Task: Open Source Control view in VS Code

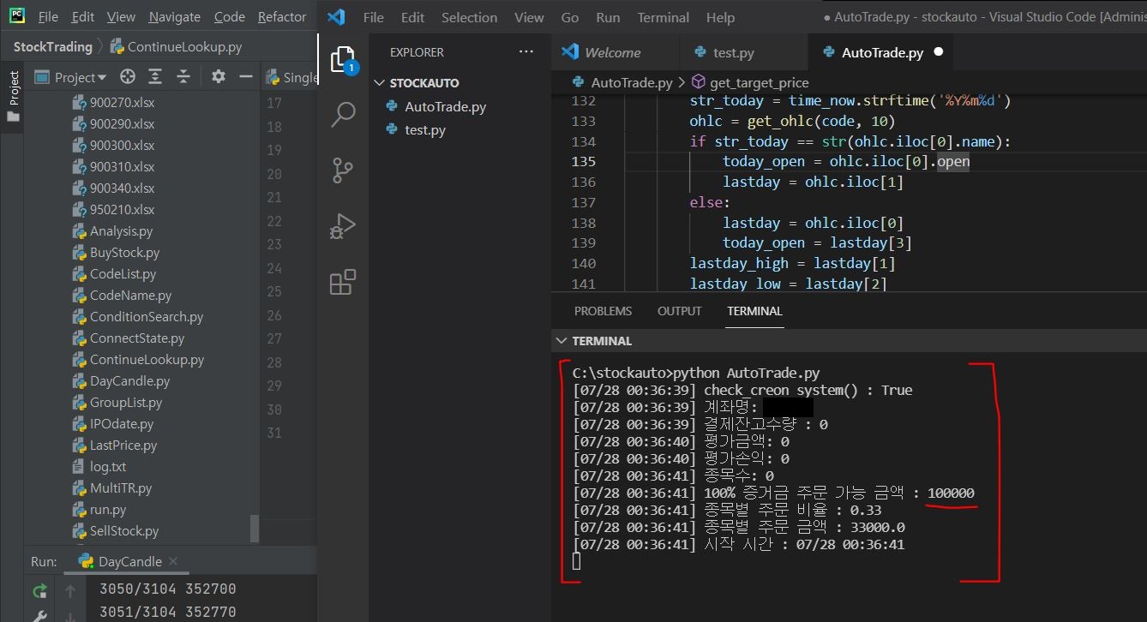Action: coord(343,170)
